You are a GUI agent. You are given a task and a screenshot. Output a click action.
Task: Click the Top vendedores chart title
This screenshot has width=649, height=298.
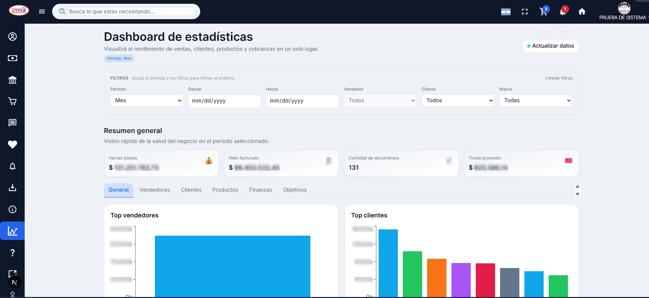134,215
